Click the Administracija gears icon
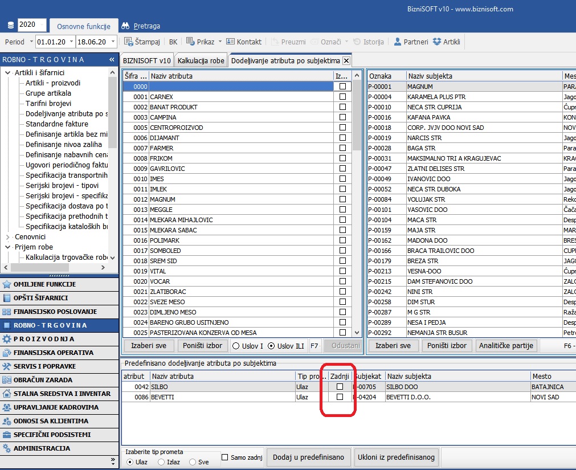Image resolution: width=576 pixels, height=470 pixels. 7,448
